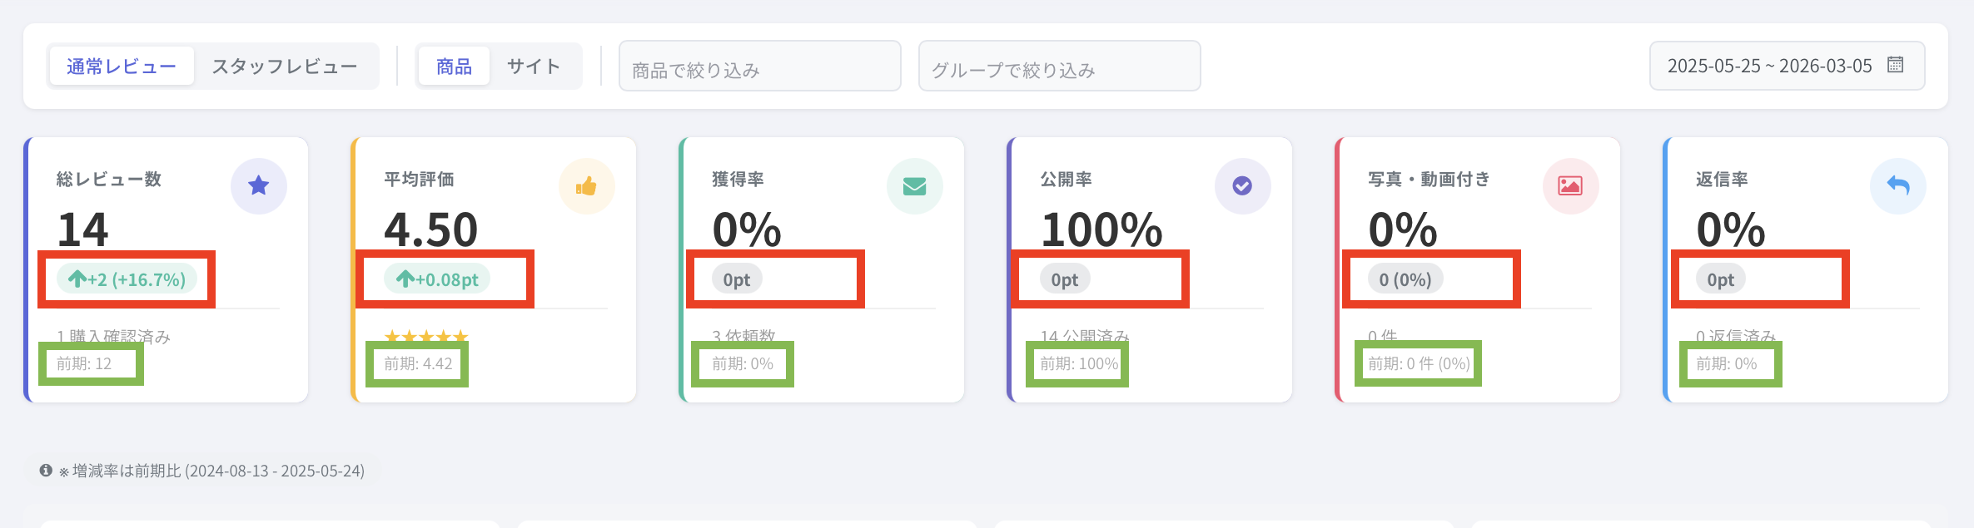1974x528 pixels.
Task: Open the 2025-05-25 ~ 2026-03-05 date range picker
Action: pos(1769,66)
